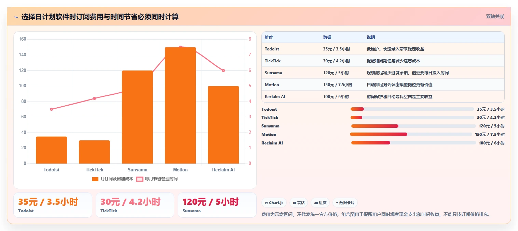518x231 pixels.
Task: Click the TickTick progress bar
Action: tap(412, 118)
